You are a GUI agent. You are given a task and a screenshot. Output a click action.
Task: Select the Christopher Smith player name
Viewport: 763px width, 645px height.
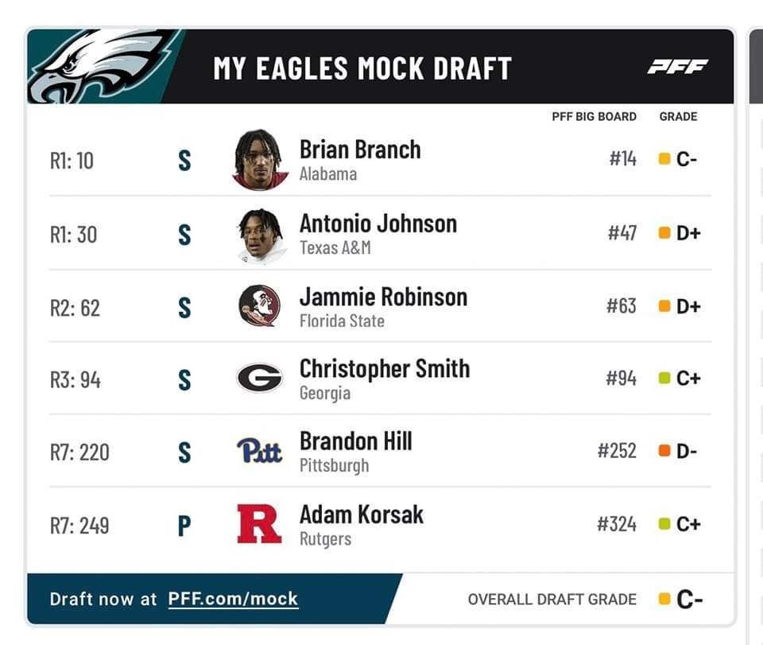tap(385, 369)
